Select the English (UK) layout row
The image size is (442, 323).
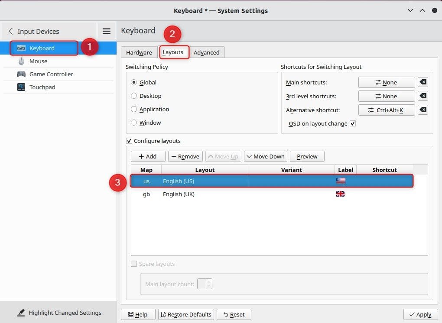tap(179, 194)
